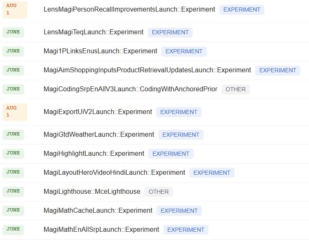Click the AUG 1 badge beside LensMagiPersonRecallImprovementsLaunch
The height and width of the screenshot is (240, 309).
click(x=15, y=10)
